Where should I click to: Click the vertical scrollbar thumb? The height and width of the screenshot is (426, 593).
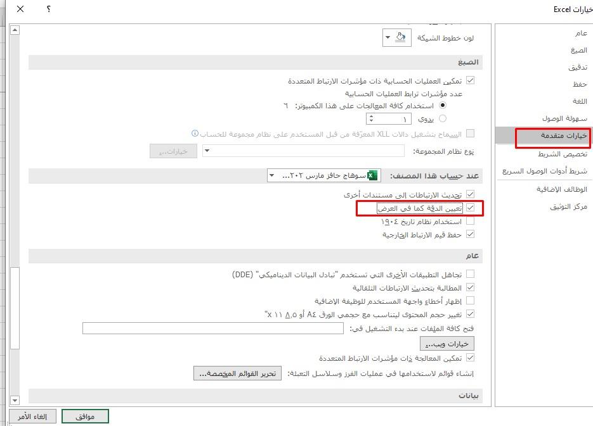click(15, 309)
